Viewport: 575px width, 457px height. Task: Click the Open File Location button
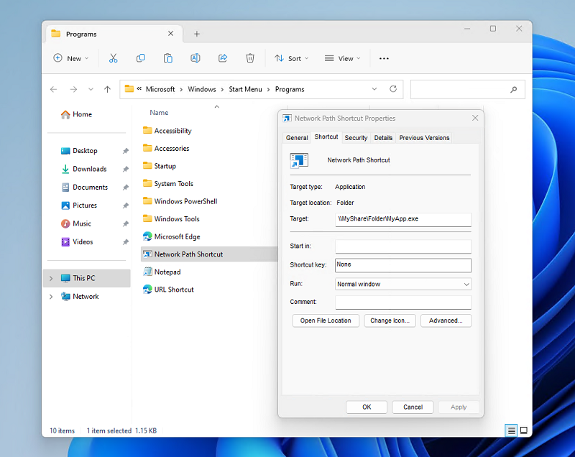click(326, 320)
